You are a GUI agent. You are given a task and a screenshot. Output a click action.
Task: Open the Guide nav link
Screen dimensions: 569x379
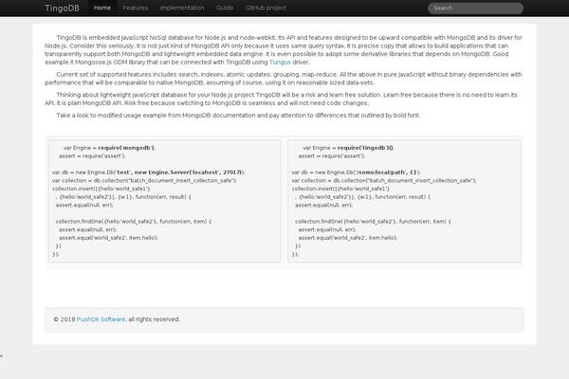point(225,8)
